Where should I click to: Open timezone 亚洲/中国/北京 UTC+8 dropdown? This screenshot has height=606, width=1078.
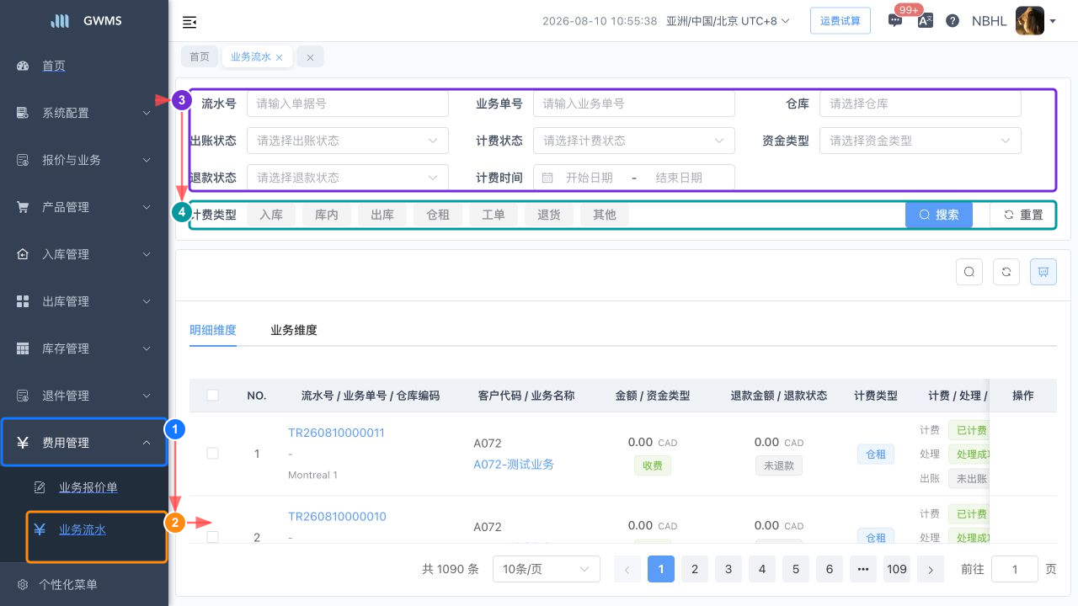728,21
